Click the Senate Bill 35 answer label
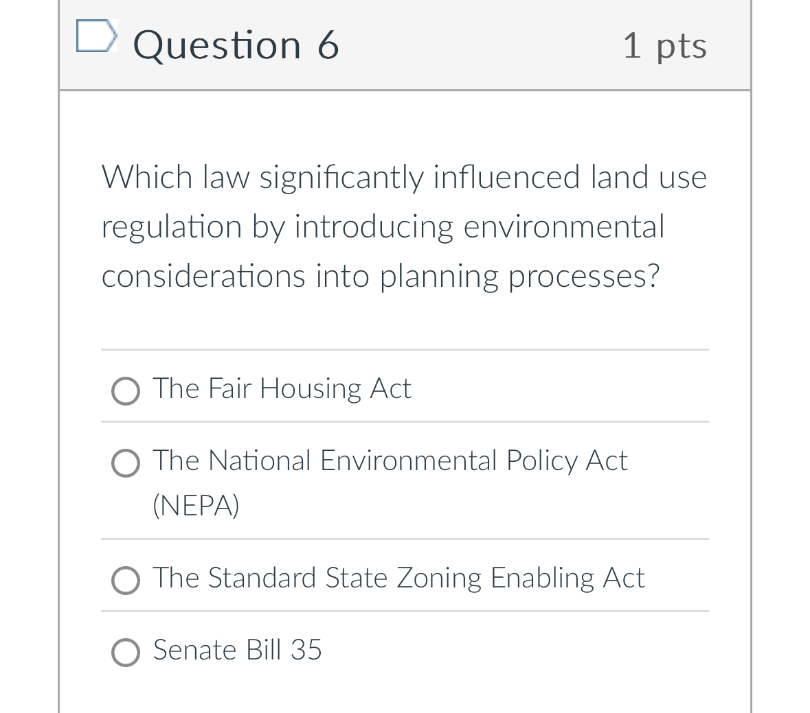Viewport: 810px width, 713px height. click(x=237, y=650)
